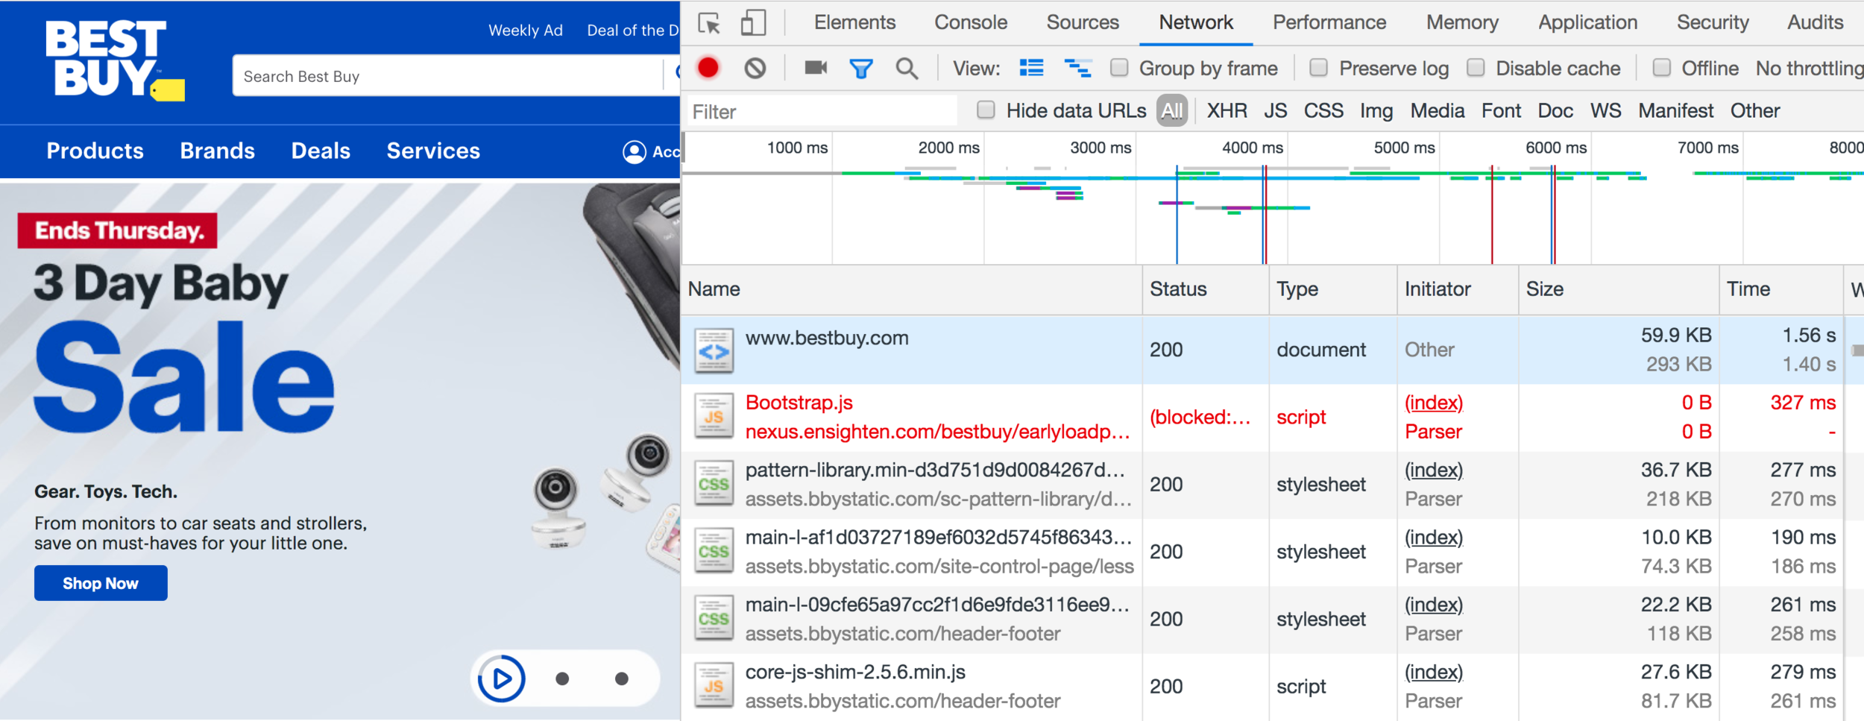Screen dimensions: 1864x721
Task: Toggle the device toolbar icon
Action: coord(753,23)
